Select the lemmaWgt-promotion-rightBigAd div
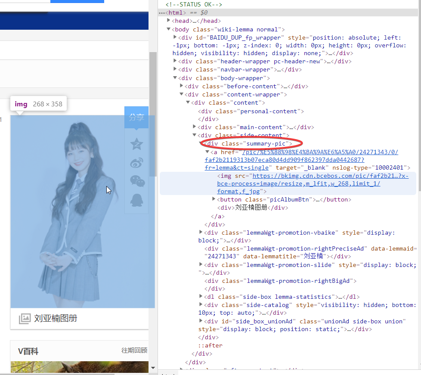This screenshot has width=421, height=375. [280, 281]
